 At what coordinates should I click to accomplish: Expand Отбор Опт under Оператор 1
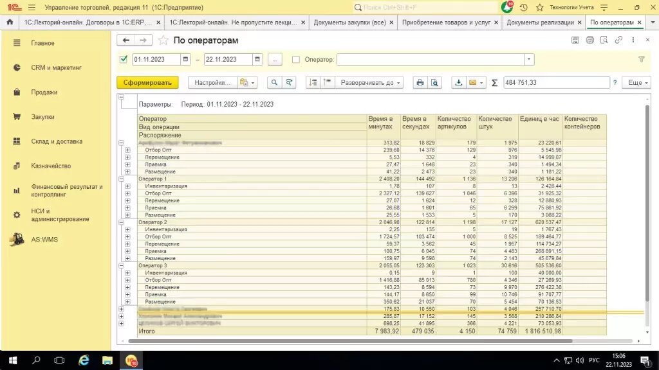click(127, 193)
